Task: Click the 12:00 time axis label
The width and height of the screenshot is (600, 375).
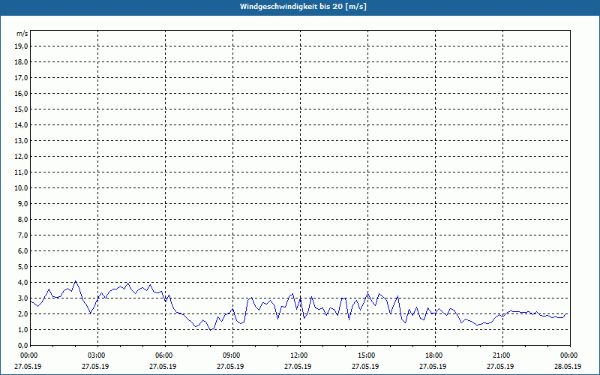Action: pos(300,355)
